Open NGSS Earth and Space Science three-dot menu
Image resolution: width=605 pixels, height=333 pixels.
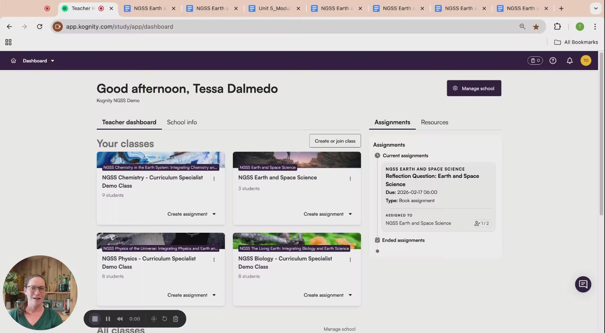pos(350,178)
